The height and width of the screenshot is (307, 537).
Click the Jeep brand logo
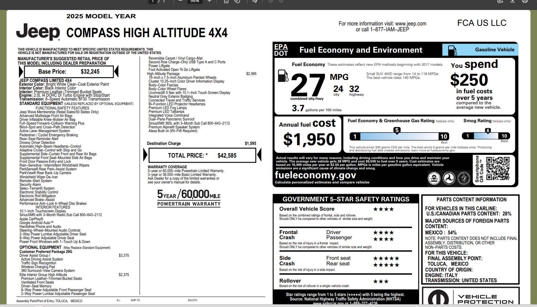point(38,32)
